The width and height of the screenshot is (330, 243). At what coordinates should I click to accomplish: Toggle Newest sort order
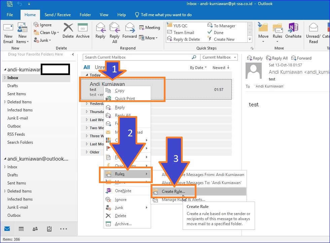click(221, 68)
